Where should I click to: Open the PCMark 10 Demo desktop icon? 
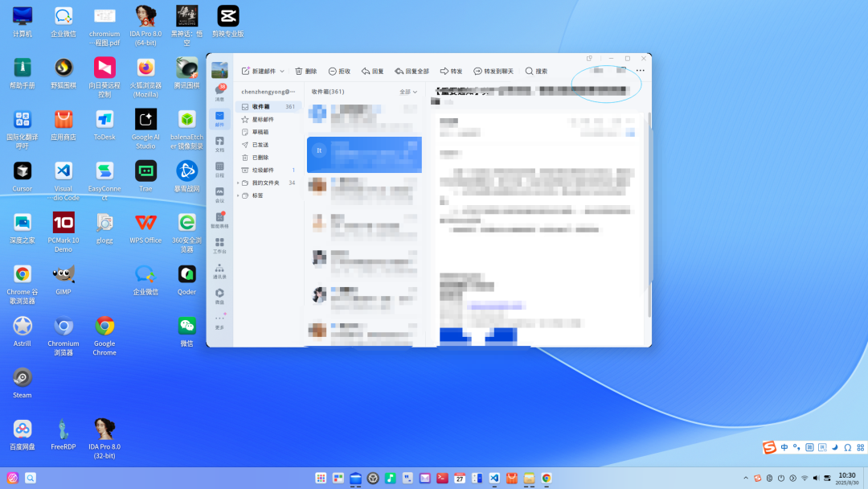tap(63, 232)
